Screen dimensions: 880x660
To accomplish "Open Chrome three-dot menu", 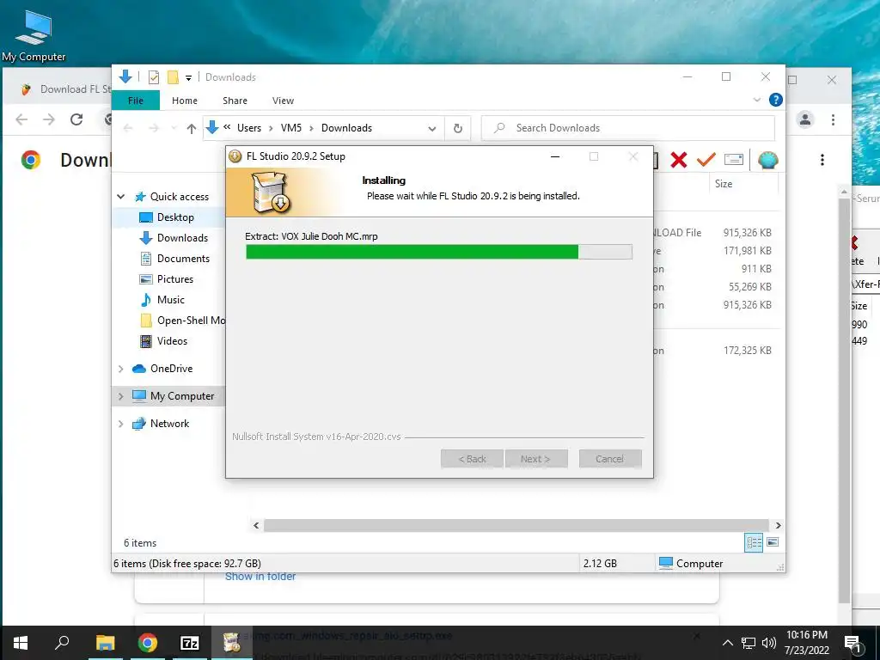I will (x=833, y=119).
